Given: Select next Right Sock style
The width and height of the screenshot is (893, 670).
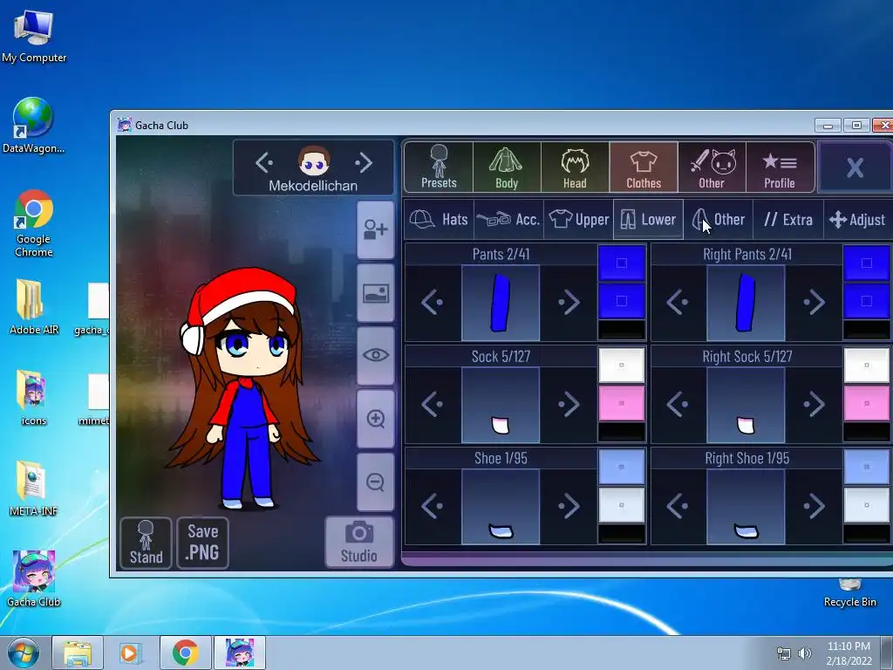Looking at the screenshot, I should click(814, 405).
